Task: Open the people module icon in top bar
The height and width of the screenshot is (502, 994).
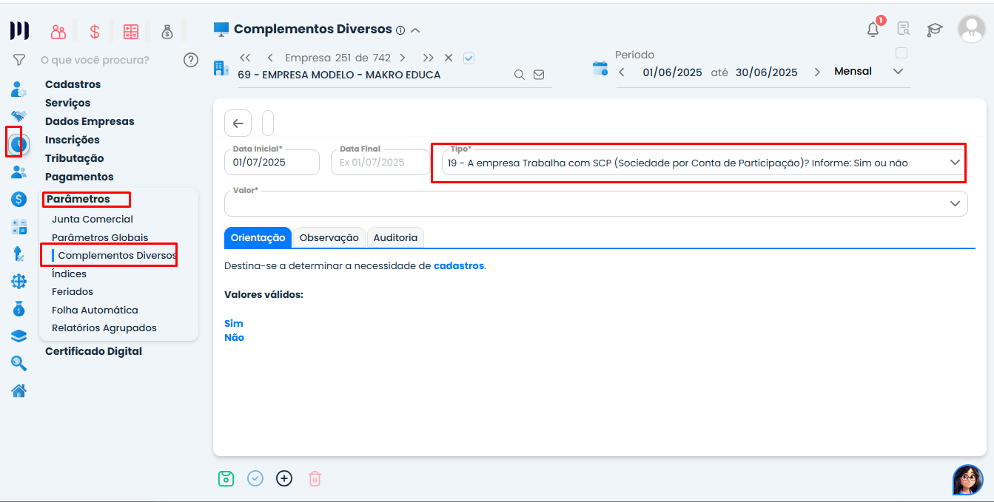Action: tap(58, 31)
